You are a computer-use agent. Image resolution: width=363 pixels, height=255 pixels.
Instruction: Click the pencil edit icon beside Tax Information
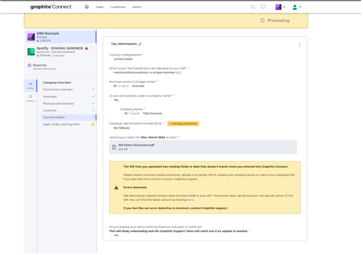pos(140,44)
